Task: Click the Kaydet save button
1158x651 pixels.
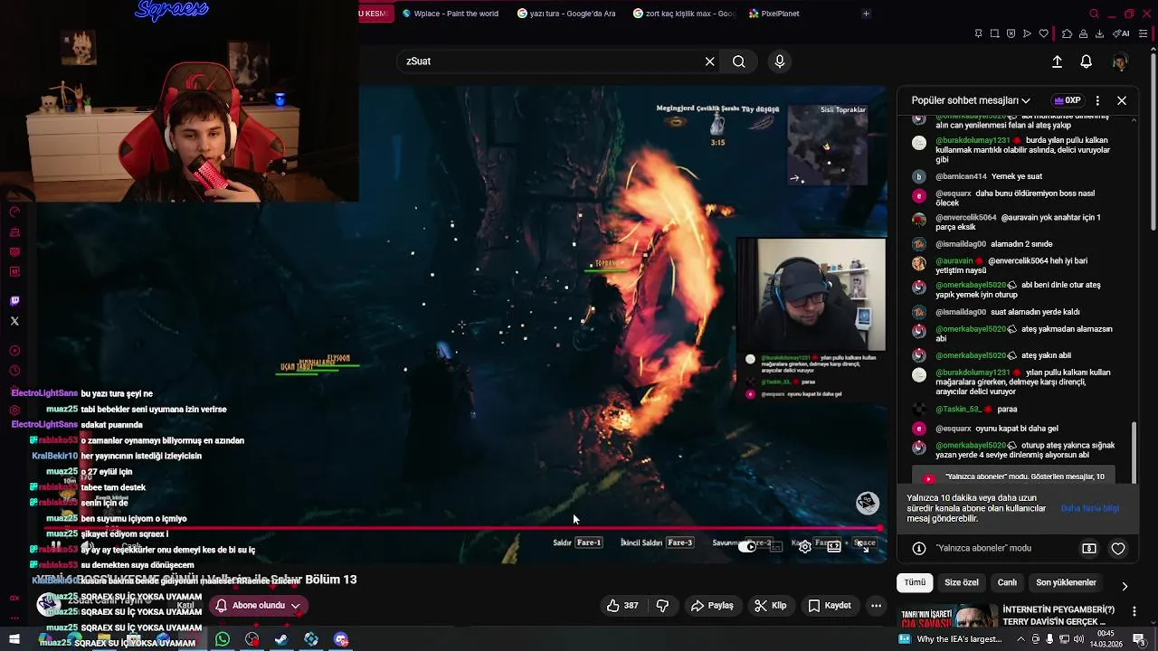Action: 830,606
